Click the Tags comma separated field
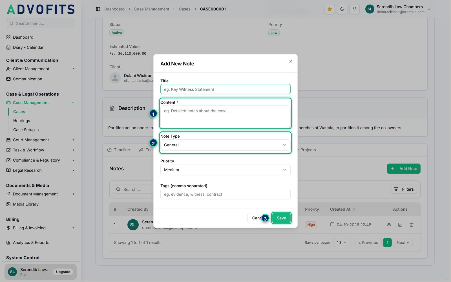This screenshot has width=451, height=282. pyautogui.click(x=225, y=194)
